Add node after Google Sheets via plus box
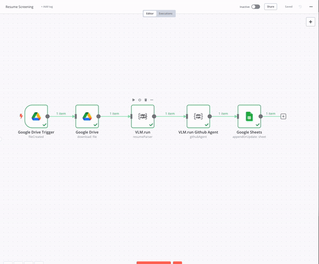The height and width of the screenshot is (264, 319). point(283,117)
